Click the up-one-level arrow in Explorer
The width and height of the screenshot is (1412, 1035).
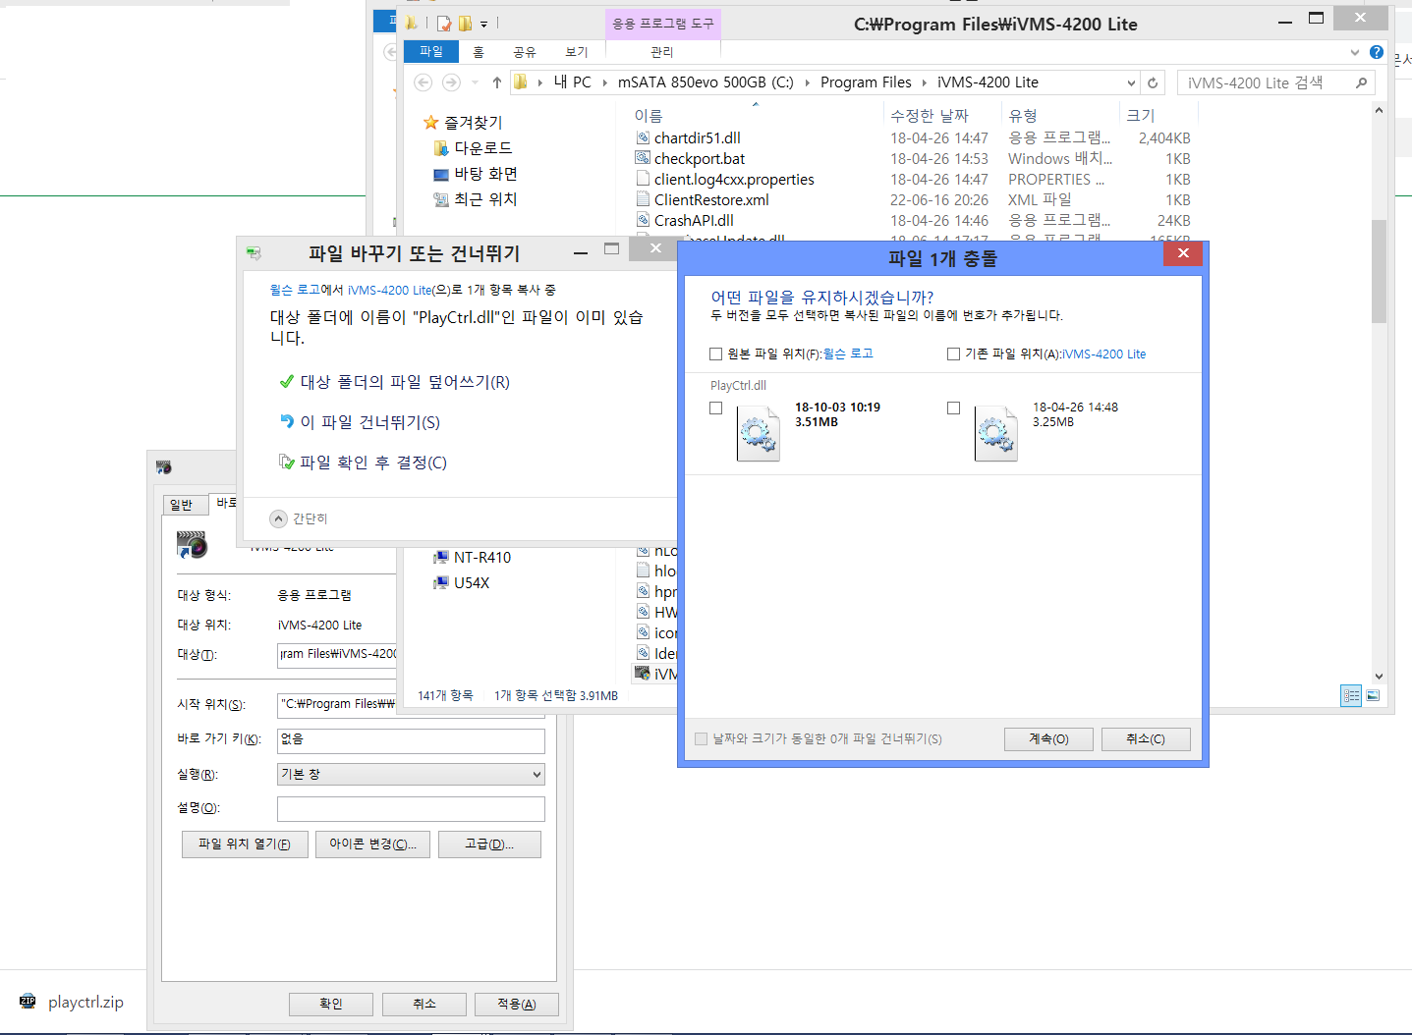tap(497, 82)
